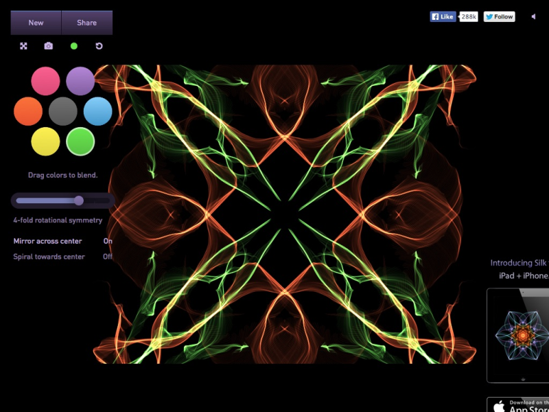Start a New drawing
The image size is (549, 412).
coord(35,23)
